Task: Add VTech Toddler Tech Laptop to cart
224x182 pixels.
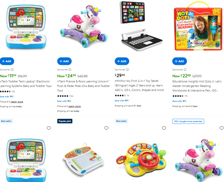Action: [x=7, y=61]
